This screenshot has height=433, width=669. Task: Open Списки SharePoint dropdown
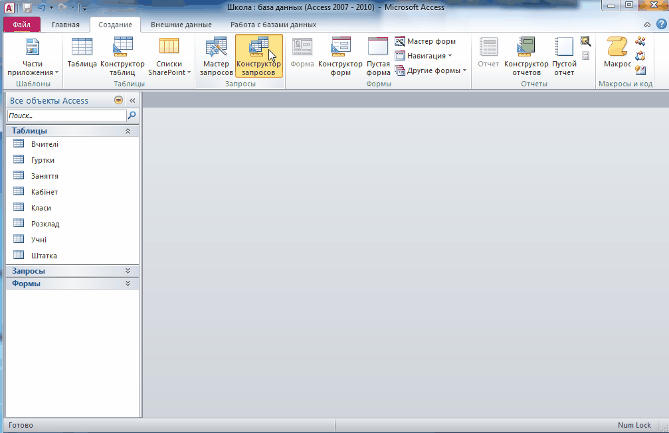[169, 56]
